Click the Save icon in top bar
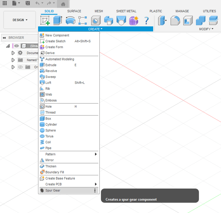 click(x=28, y=3)
